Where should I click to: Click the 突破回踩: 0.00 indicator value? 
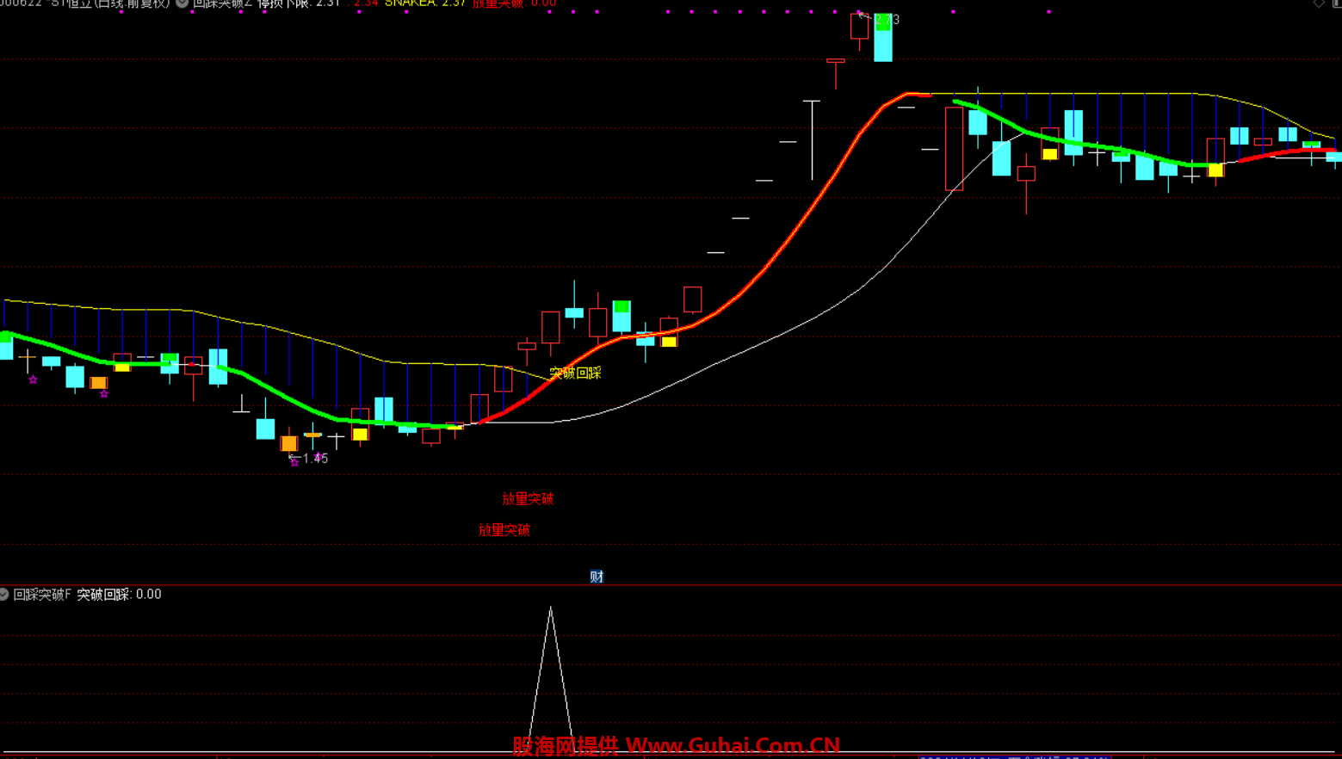(x=119, y=595)
